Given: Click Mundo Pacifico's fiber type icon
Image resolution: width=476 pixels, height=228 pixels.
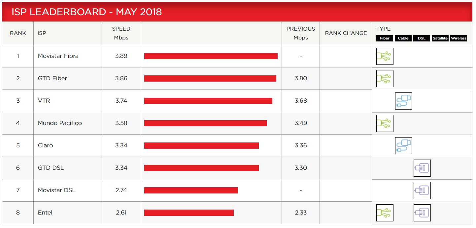Looking at the screenshot, I should (385, 123).
